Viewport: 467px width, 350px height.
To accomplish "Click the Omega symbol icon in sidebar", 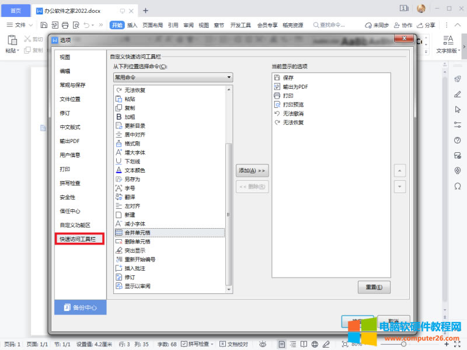I will pos(458,185).
